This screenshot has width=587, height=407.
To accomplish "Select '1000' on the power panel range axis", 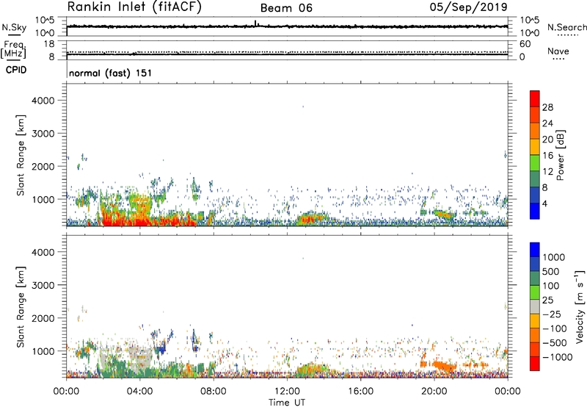I will pyautogui.click(x=43, y=199).
